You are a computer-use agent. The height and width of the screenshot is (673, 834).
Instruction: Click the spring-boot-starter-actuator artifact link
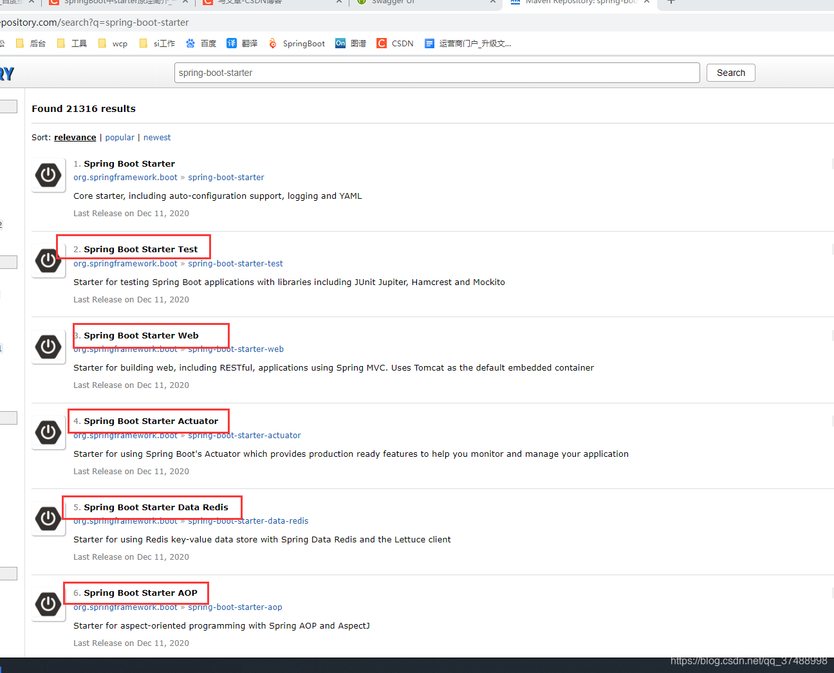[245, 436]
